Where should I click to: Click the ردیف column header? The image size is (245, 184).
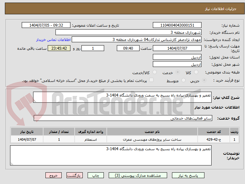click(234, 132)
